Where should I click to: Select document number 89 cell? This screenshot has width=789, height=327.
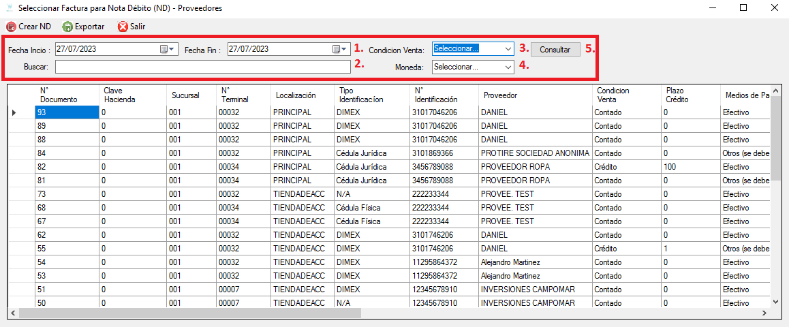click(x=67, y=126)
